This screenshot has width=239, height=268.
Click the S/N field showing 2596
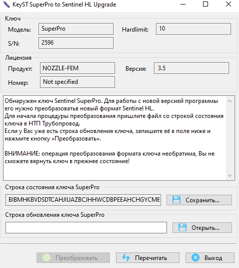pos(76,43)
